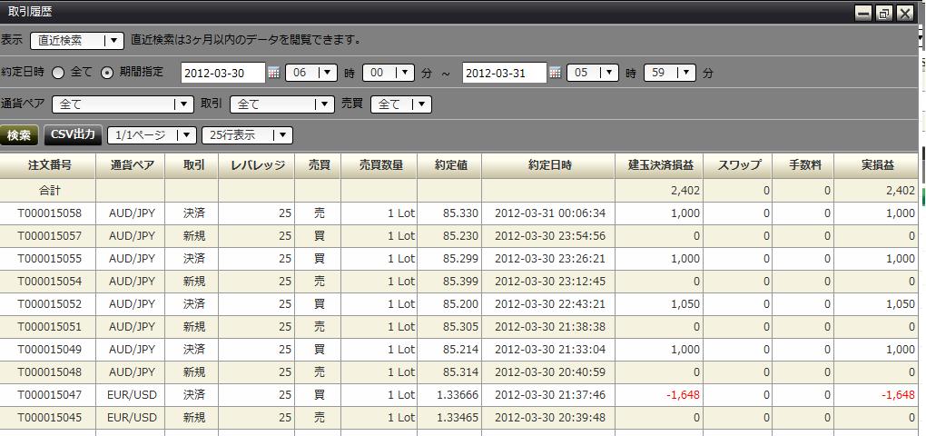926x436 pixels.
Task: Sort by レバレッジ column header
Action: (256, 165)
